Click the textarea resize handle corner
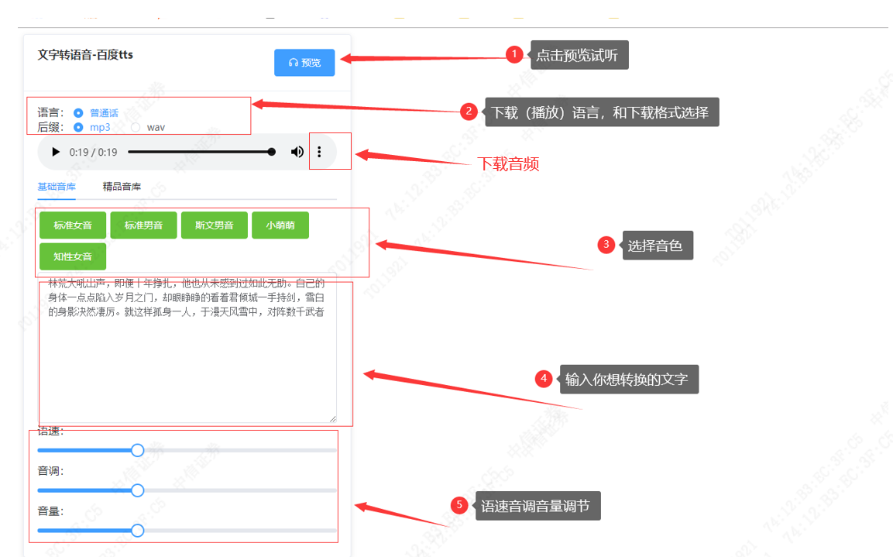This screenshot has width=893, height=557. click(332, 419)
